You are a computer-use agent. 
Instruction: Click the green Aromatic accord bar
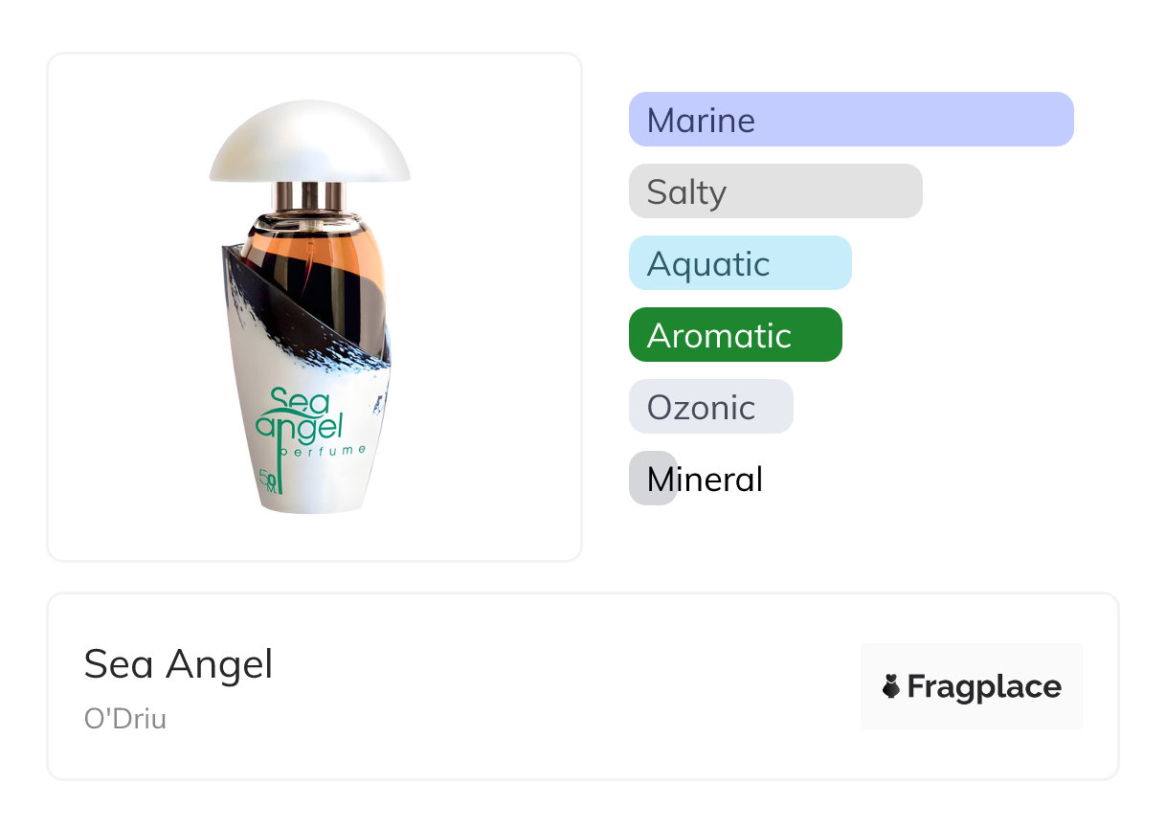(x=735, y=335)
